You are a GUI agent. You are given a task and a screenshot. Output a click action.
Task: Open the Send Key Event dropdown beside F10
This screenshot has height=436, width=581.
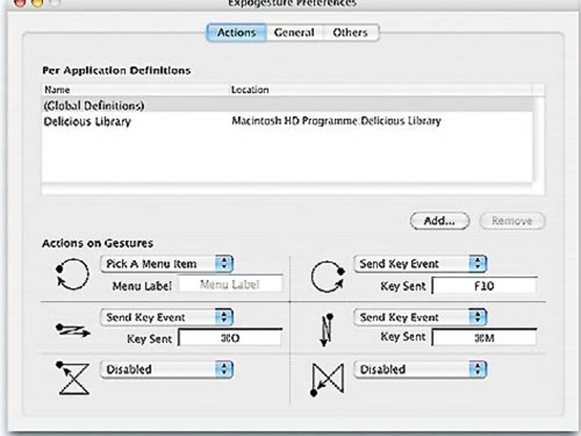pyautogui.click(x=420, y=265)
